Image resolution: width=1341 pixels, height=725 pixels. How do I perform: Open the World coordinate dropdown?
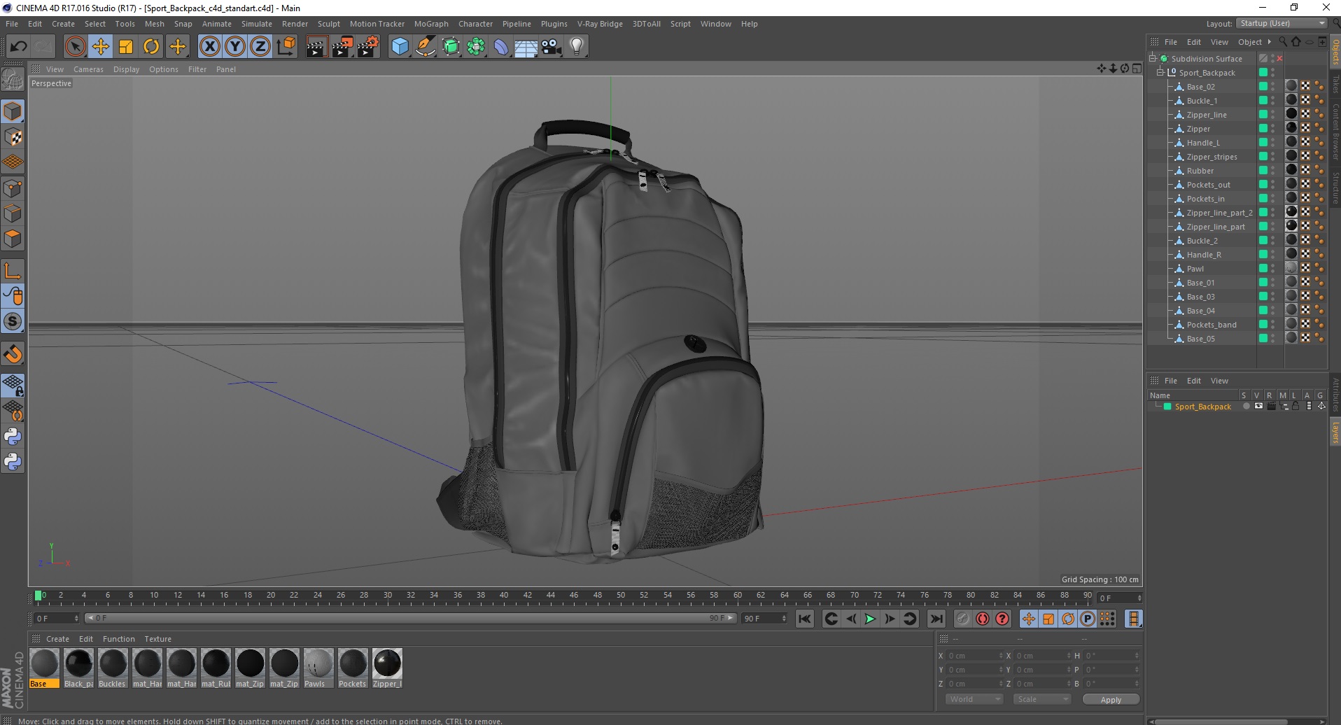(x=974, y=699)
